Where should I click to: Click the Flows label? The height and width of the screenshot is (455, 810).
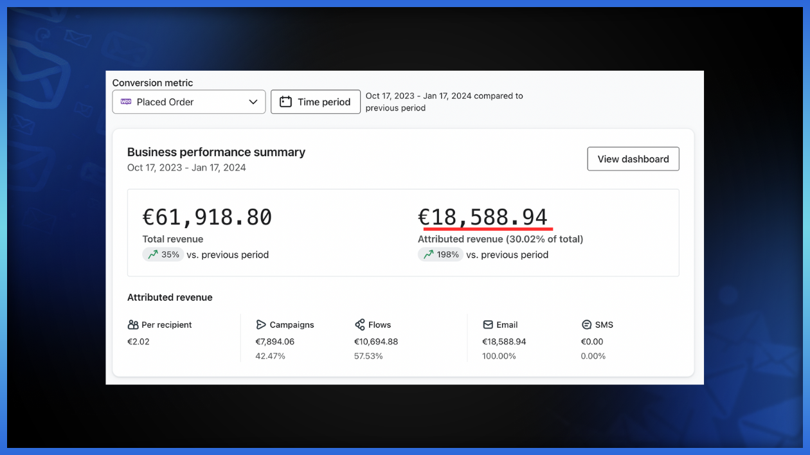click(379, 325)
